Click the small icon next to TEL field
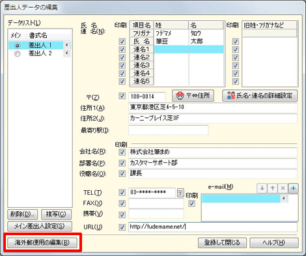The width and height of the screenshot is (306, 256). [x=180, y=193]
